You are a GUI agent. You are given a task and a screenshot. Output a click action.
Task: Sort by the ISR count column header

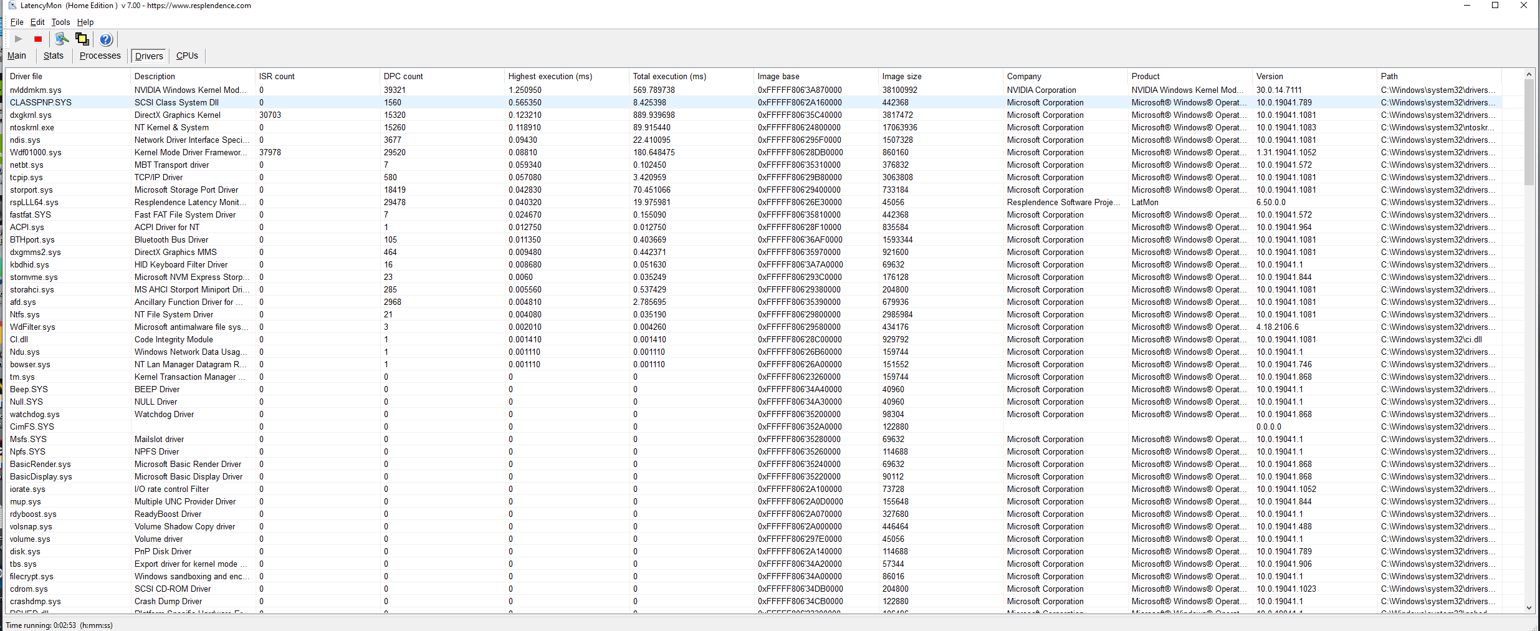[x=317, y=76]
